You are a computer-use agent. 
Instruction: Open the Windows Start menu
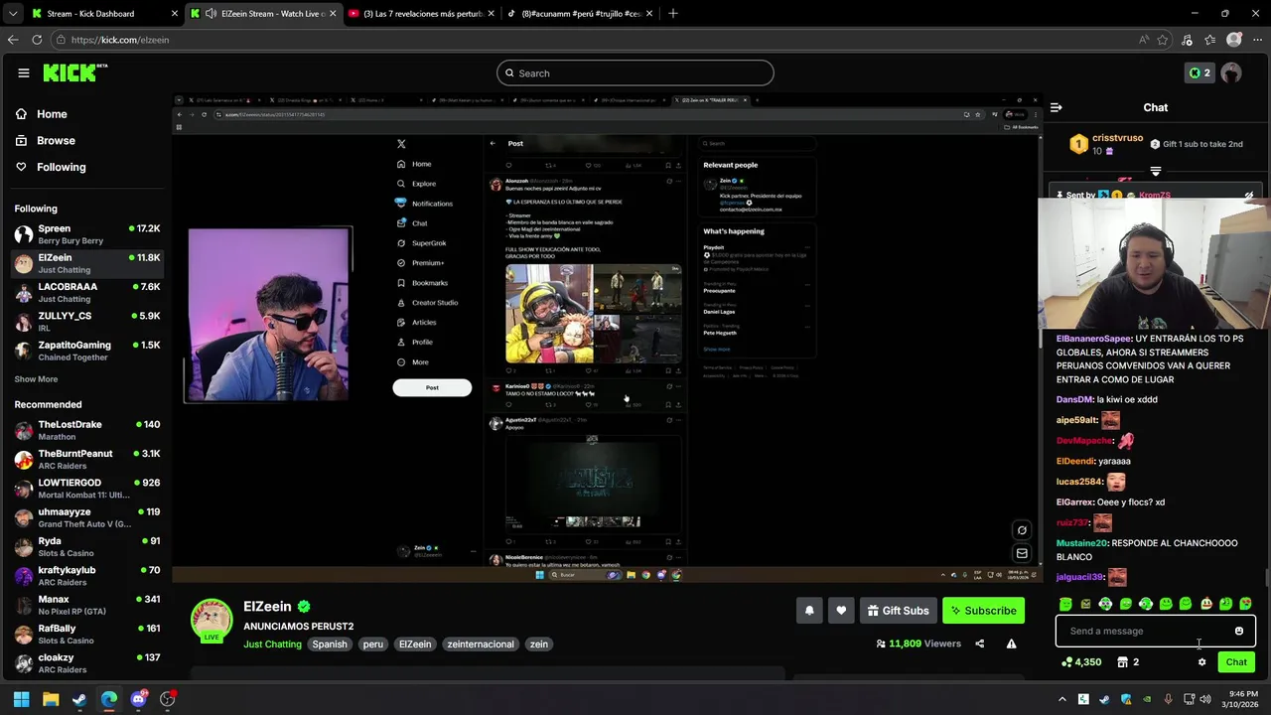[x=21, y=699]
